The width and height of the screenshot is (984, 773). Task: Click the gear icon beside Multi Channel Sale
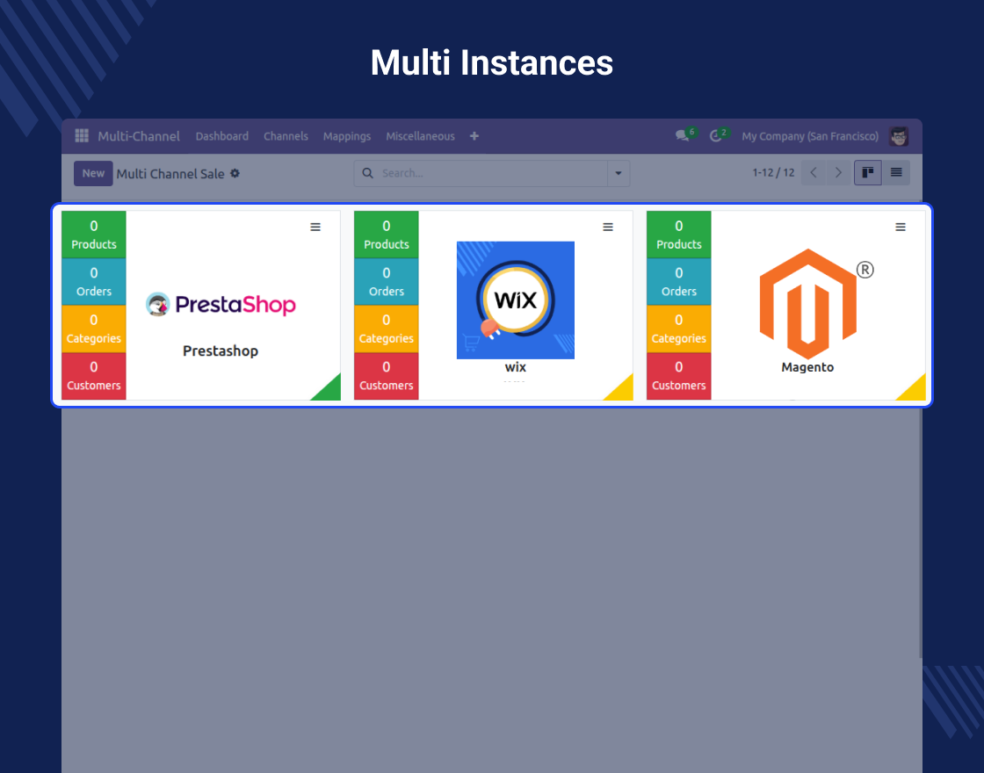point(235,174)
